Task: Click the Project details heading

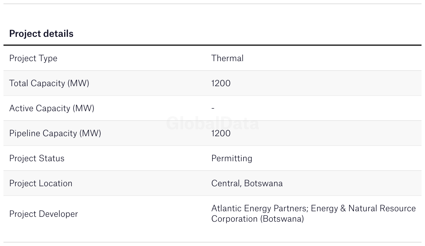Action: [x=41, y=34]
